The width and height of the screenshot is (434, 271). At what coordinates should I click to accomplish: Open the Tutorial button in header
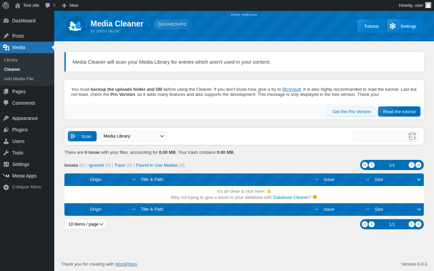pos(371,26)
